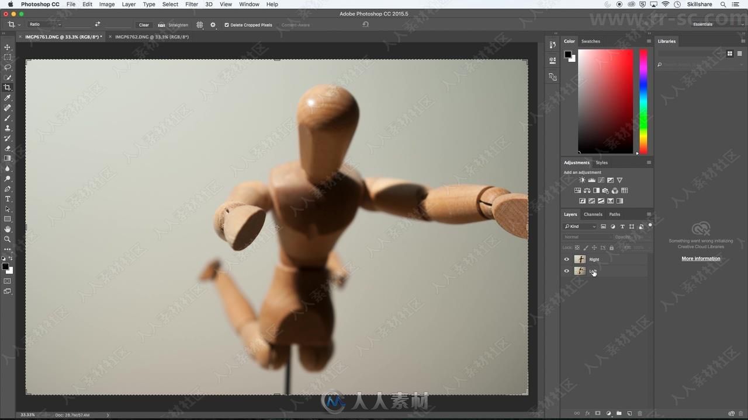Hide the Left layer

coord(566,271)
